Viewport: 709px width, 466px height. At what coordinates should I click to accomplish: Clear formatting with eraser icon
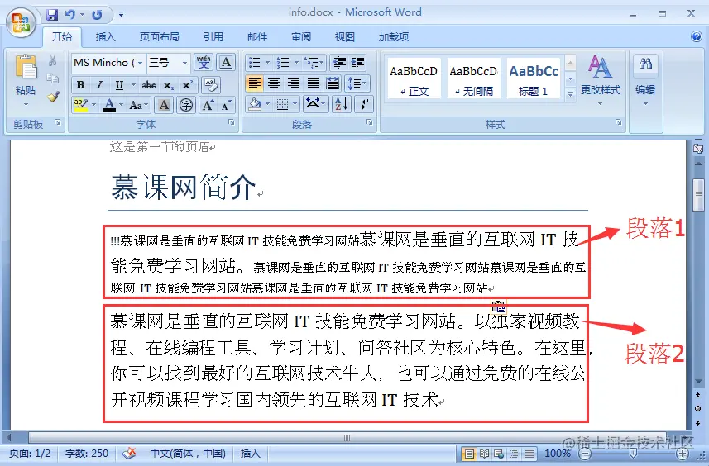211,84
